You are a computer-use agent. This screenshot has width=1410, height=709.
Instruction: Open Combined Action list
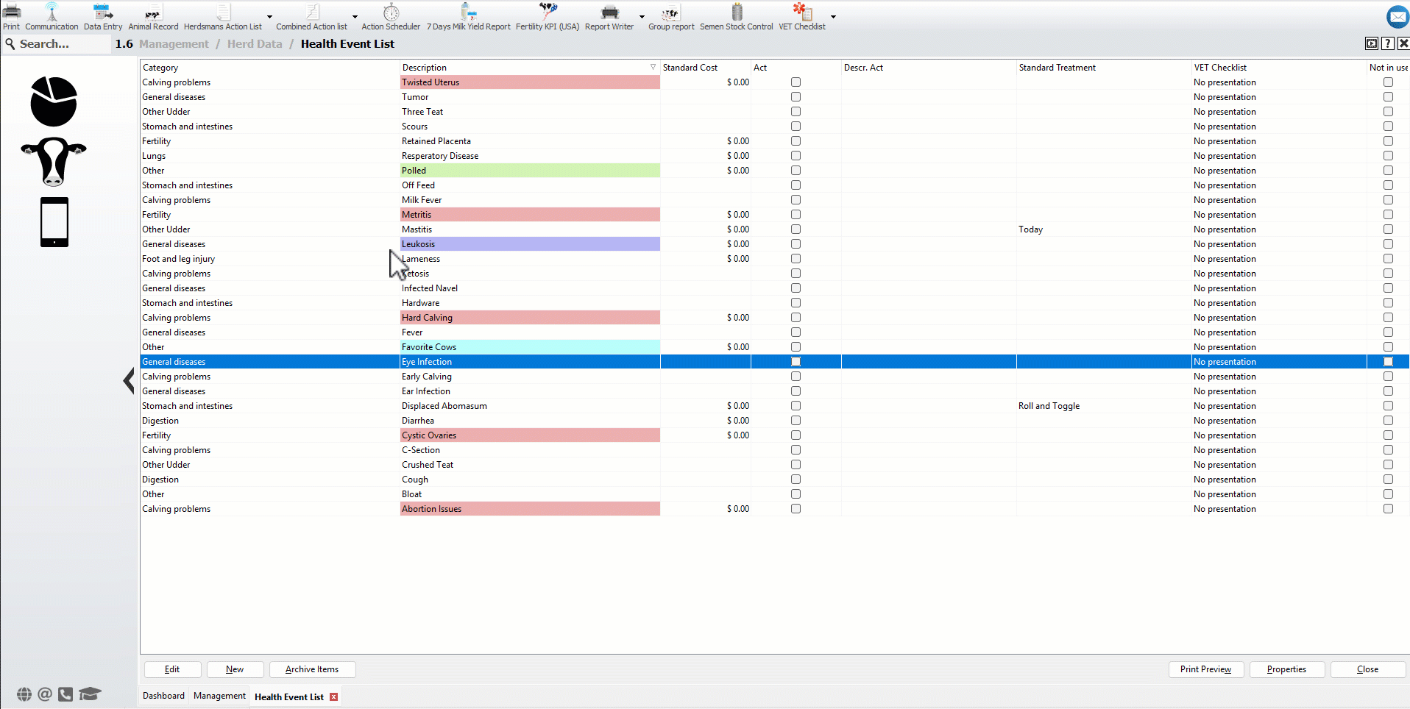(311, 16)
